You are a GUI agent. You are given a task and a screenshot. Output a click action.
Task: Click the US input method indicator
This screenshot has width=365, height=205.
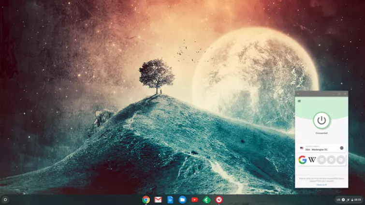point(338,200)
